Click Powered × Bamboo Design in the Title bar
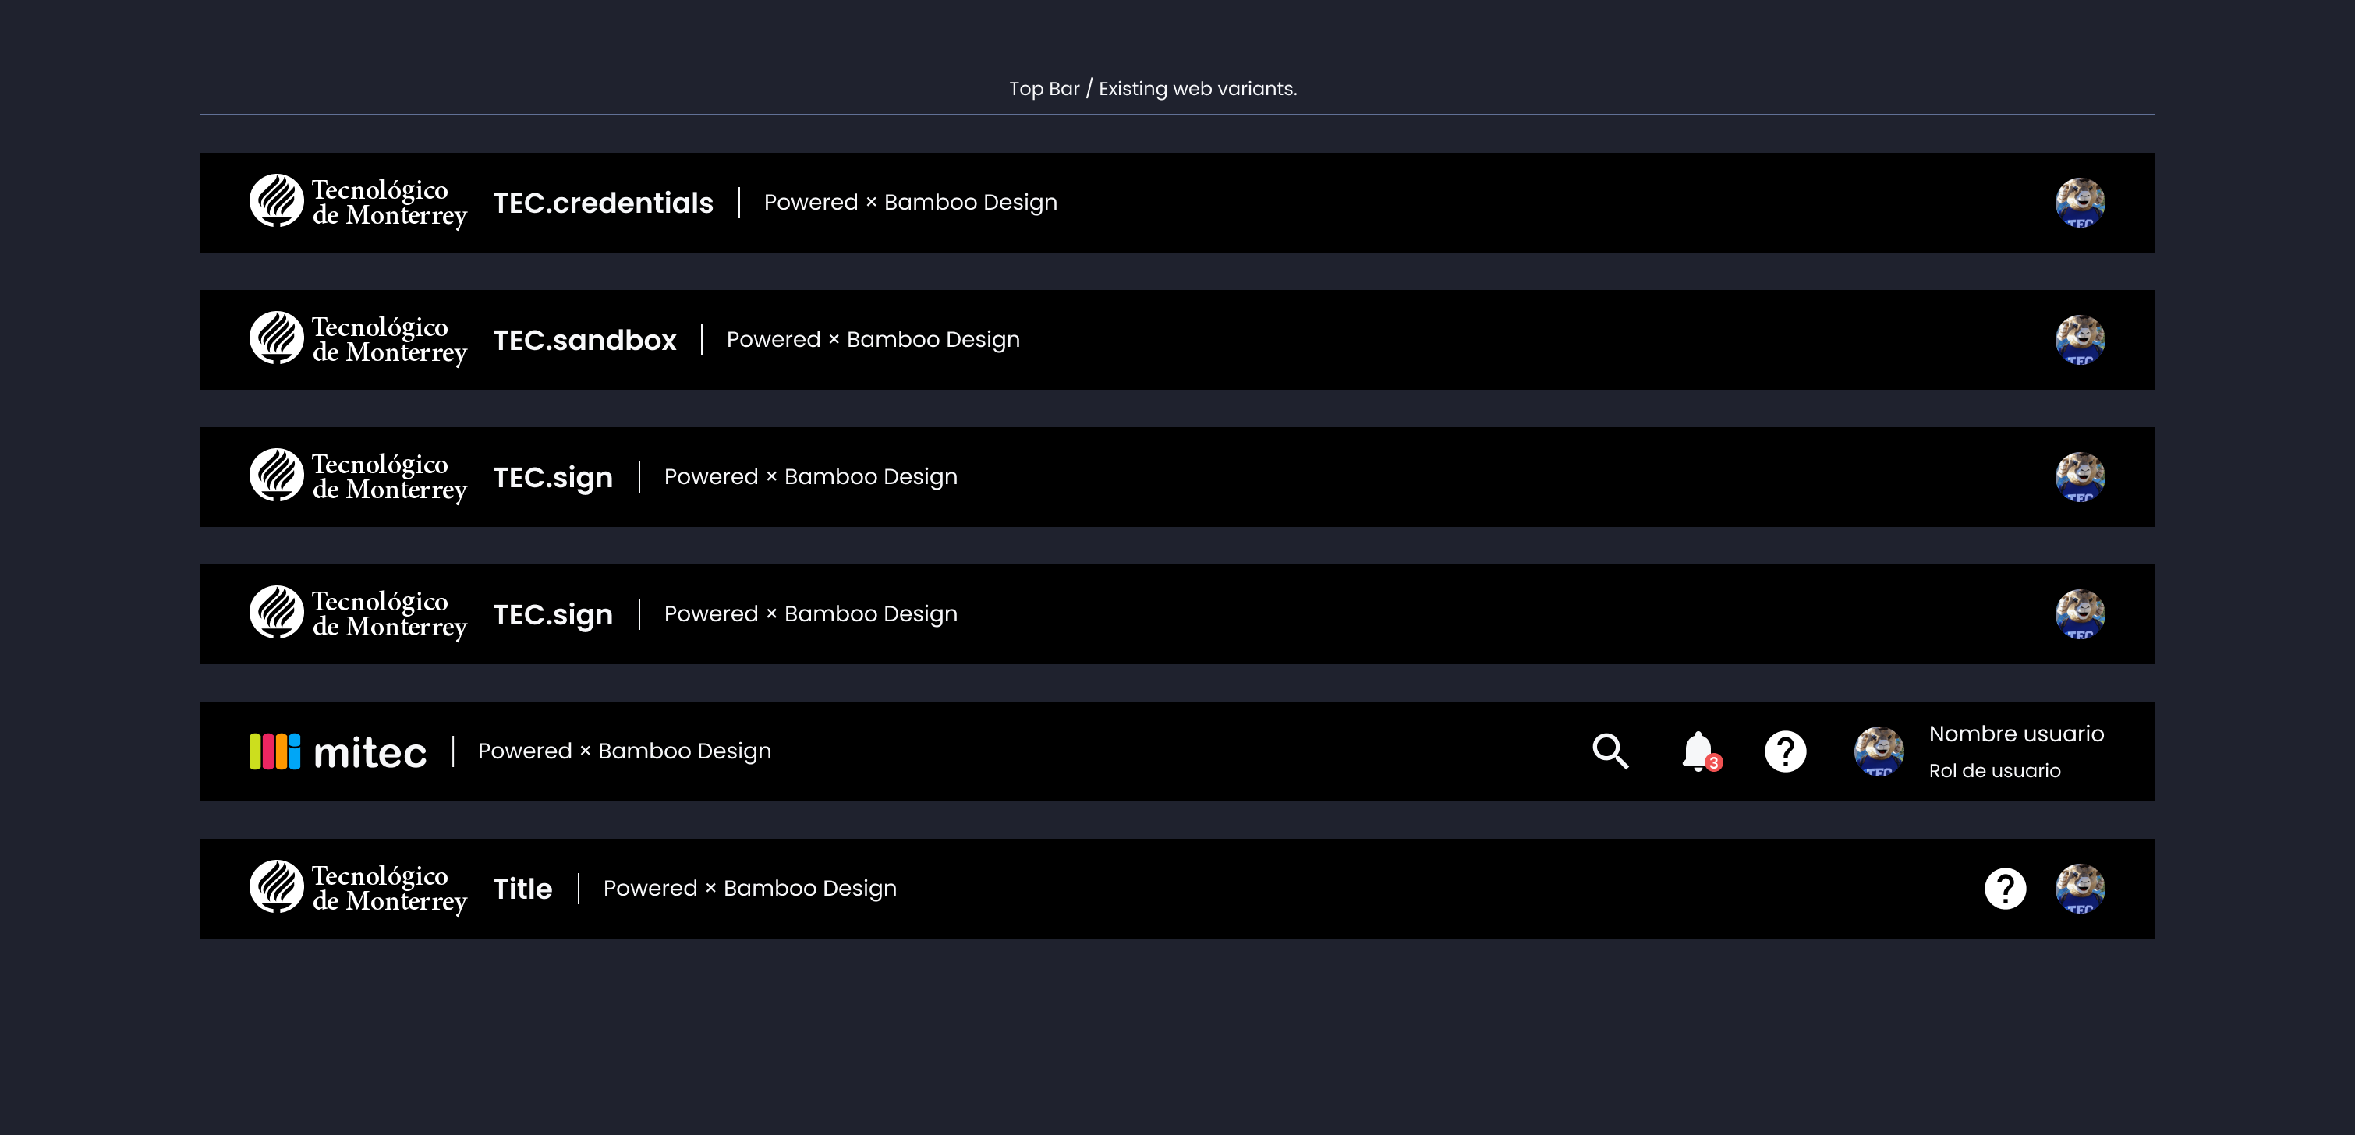Screen dimensions: 2355x1135 (x=749, y=888)
